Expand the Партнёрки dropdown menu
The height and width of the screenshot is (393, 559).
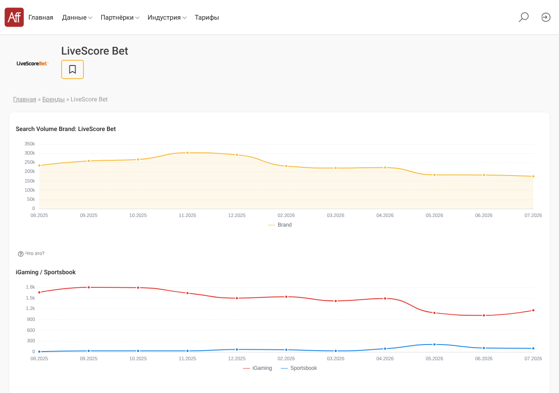[120, 17]
